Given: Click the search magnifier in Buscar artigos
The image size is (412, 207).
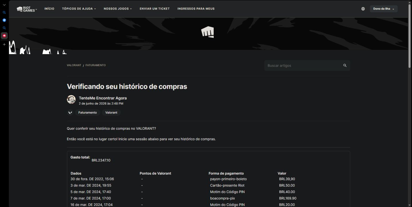Looking at the screenshot, I should click(x=345, y=66).
